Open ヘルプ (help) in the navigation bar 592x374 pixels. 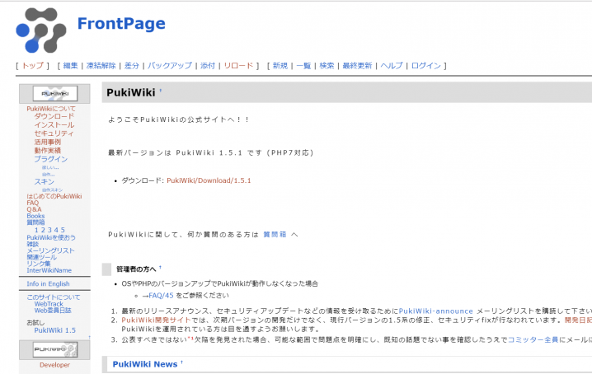pos(392,66)
